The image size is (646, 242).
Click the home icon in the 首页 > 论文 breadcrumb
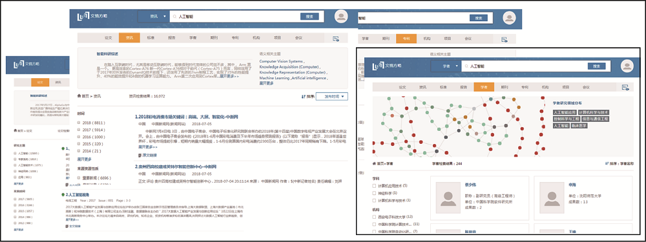16,130
